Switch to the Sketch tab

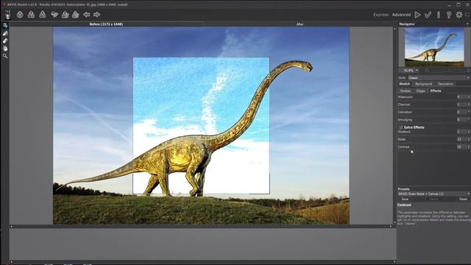(405, 84)
